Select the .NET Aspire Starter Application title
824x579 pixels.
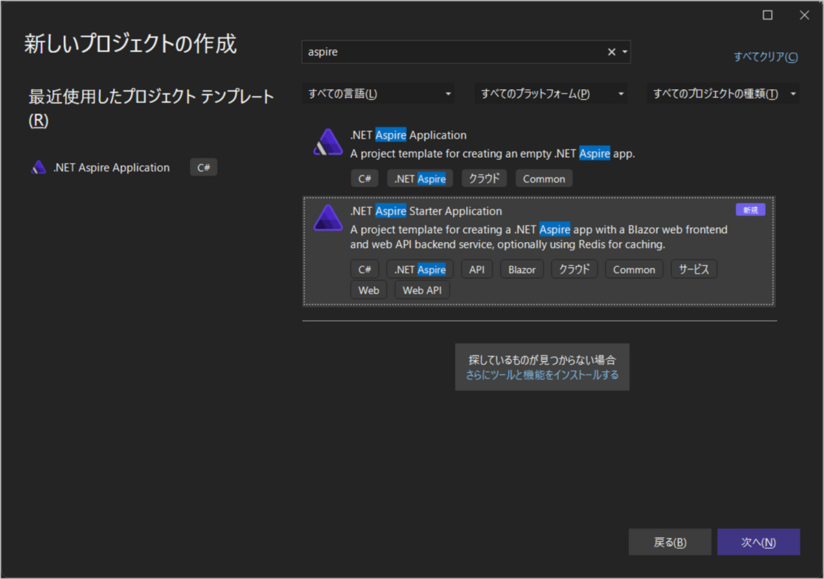point(426,211)
